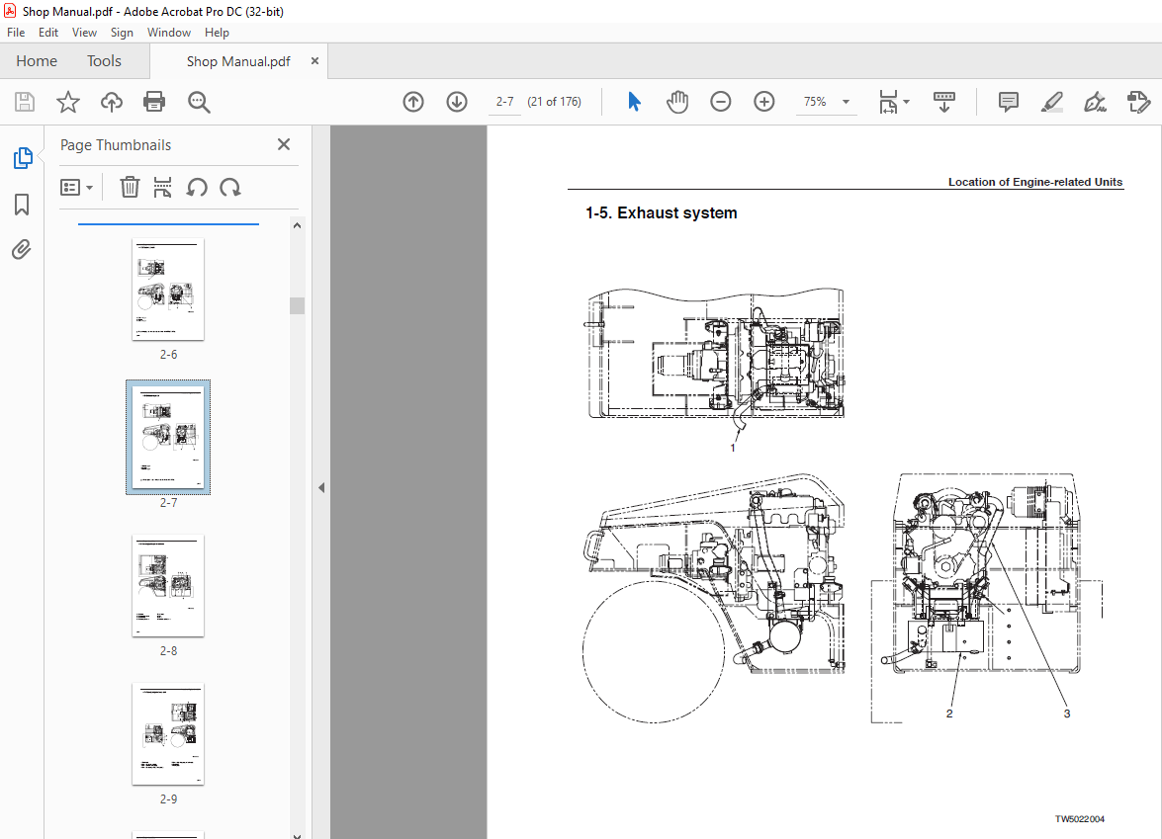Go to previous page arrow
Viewport: 1162px width, 839px height.
[x=413, y=102]
